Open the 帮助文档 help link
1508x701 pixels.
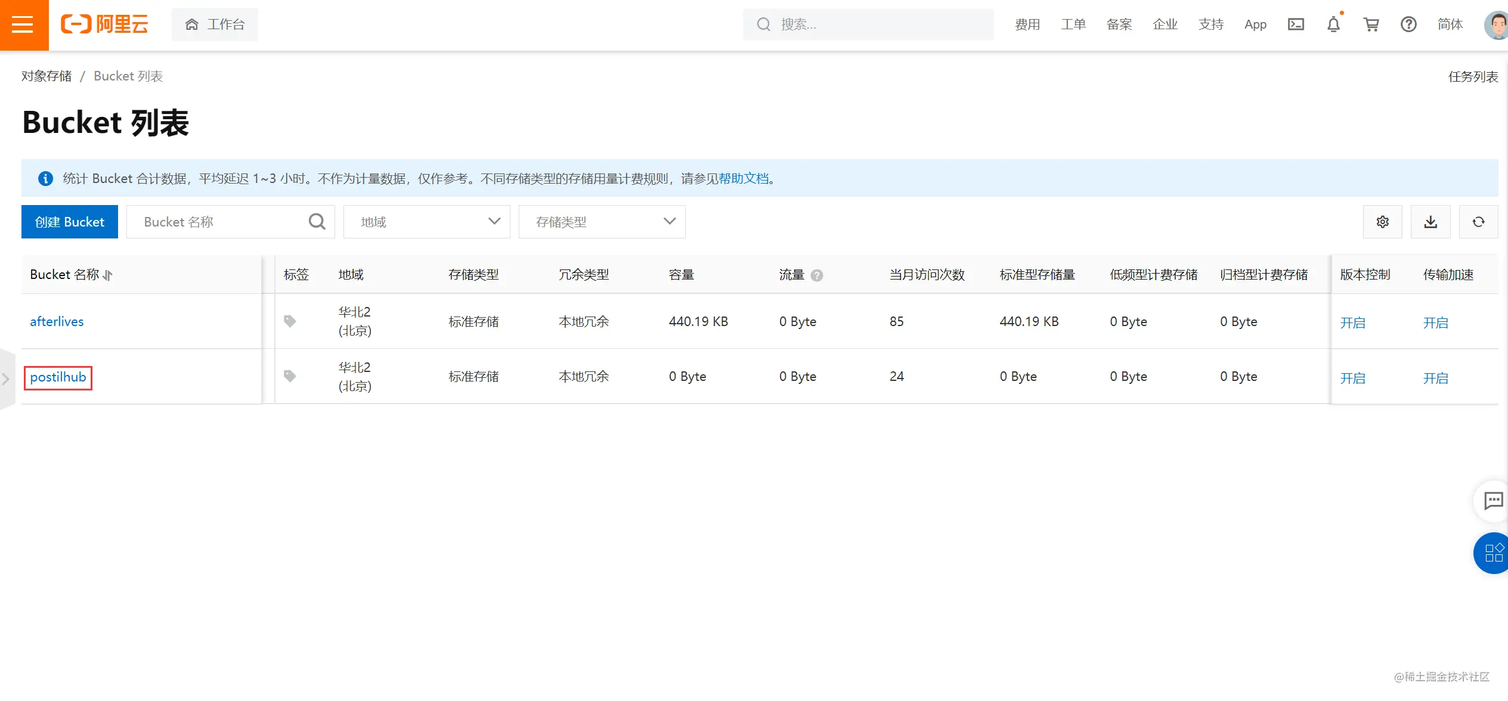(744, 179)
